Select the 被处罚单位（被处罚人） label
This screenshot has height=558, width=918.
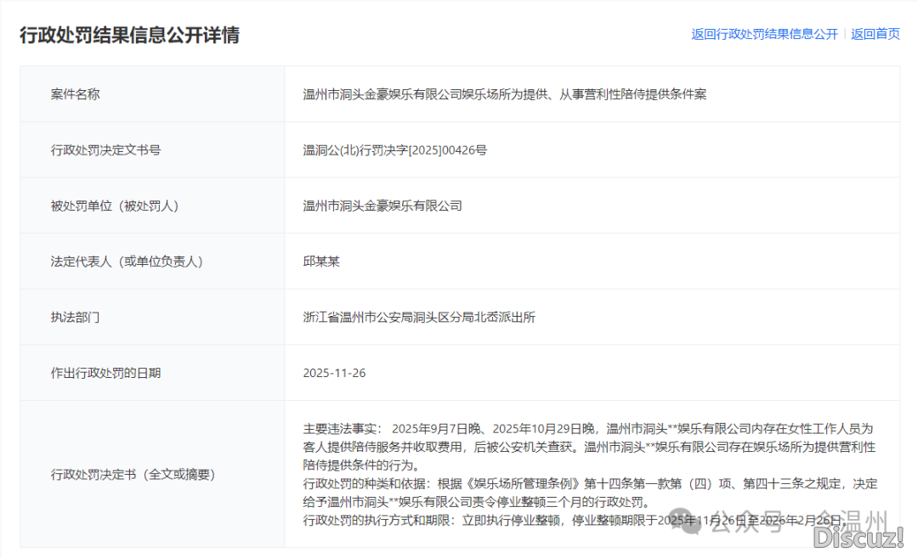(x=114, y=206)
